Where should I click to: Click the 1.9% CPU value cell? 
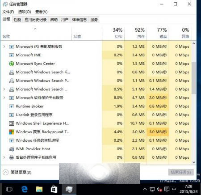pyautogui.click(x=113, y=106)
